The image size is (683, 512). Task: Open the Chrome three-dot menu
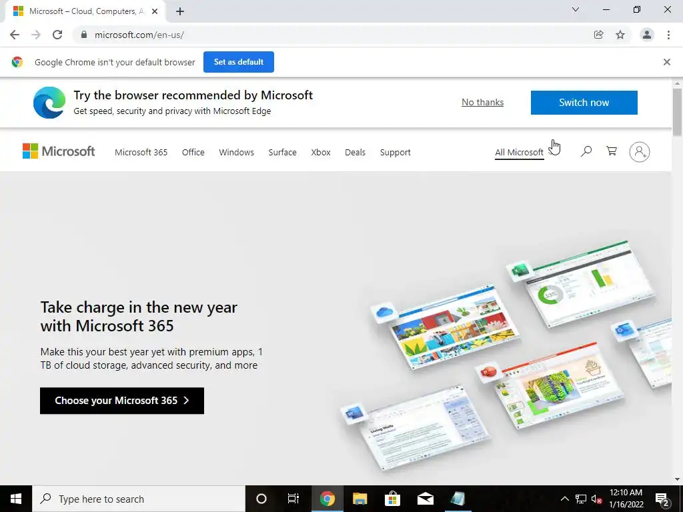point(668,35)
